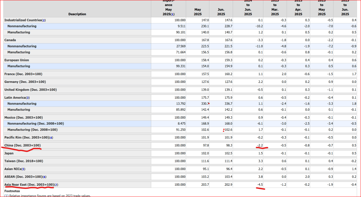Select China's annual change value -2.2

260,145
